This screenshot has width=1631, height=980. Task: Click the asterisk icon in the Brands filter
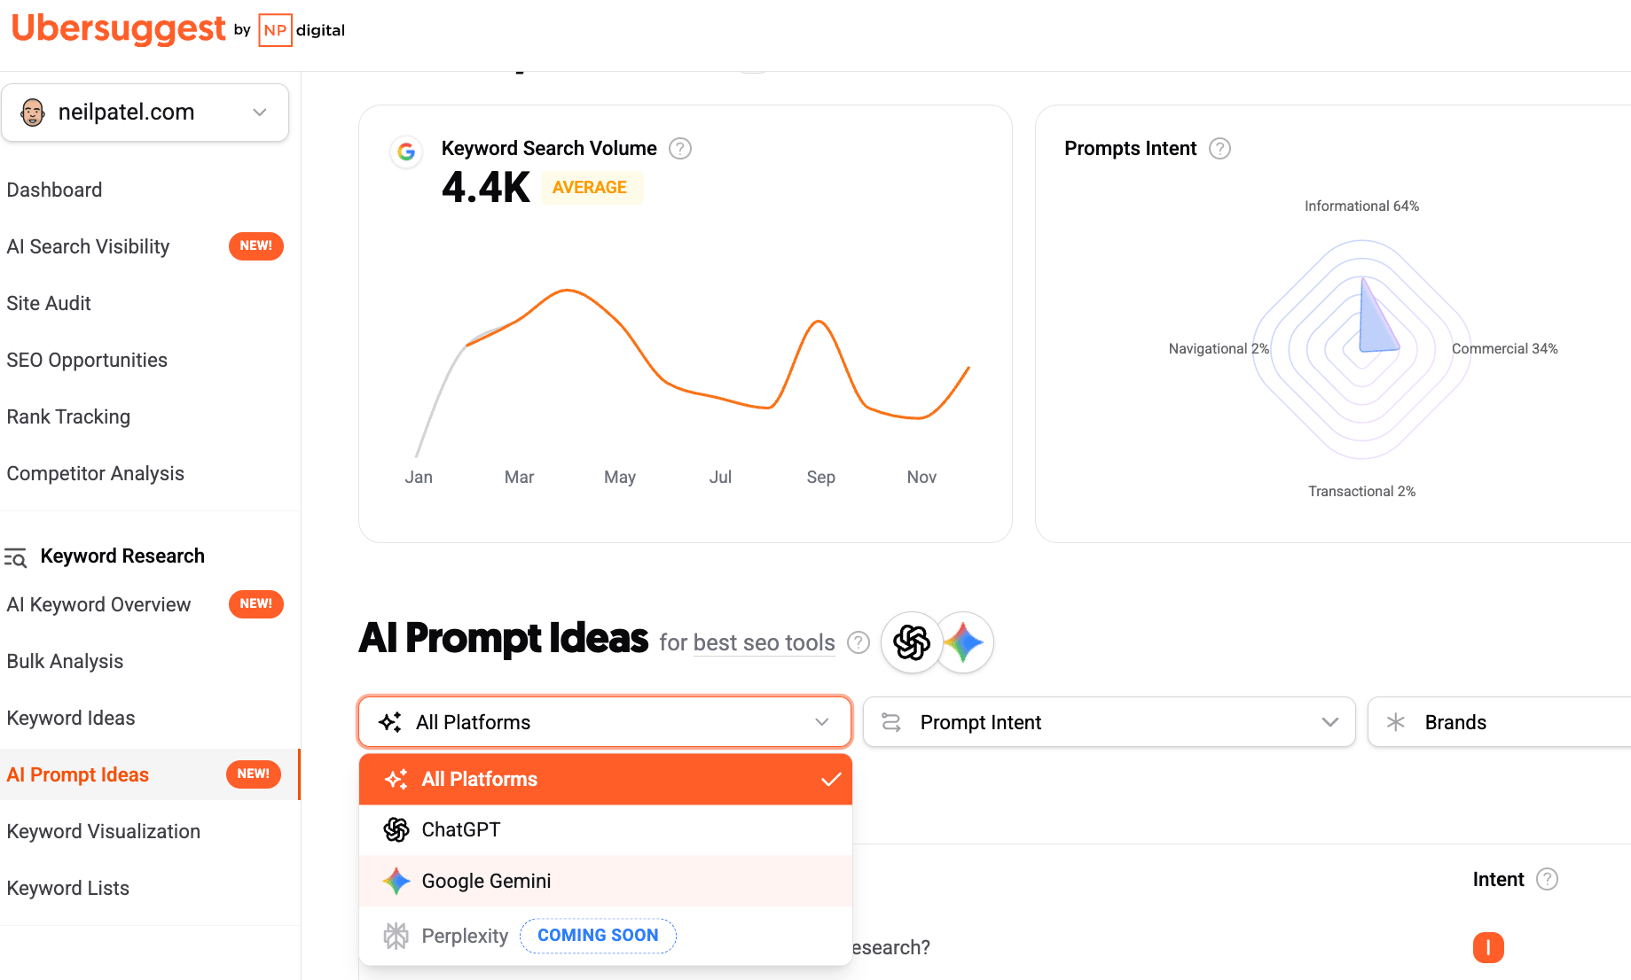click(x=1397, y=722)
